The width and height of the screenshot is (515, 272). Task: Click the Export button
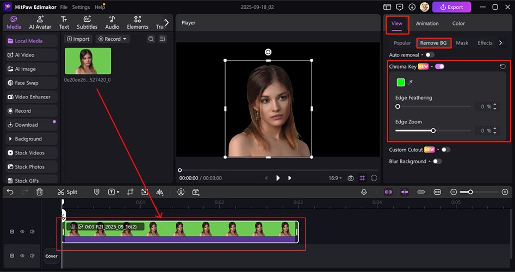click(451, 7)
